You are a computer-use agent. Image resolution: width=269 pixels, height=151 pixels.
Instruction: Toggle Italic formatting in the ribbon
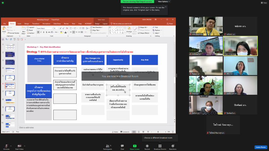pyautogui.click(x=40, y=32)
